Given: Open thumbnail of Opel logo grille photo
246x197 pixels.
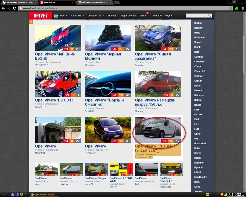Looking at the screenshot, I should tap(108, 84).
